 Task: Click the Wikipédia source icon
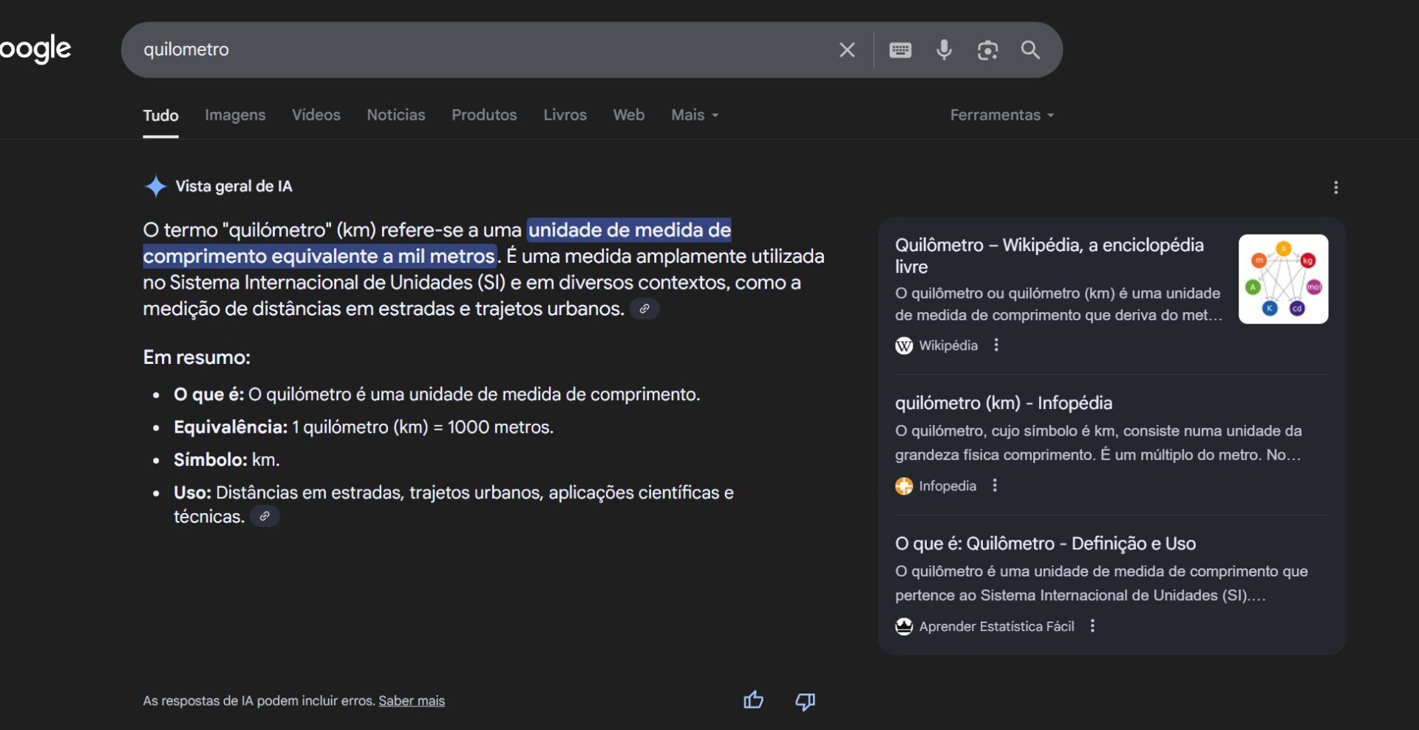(905, 345)
